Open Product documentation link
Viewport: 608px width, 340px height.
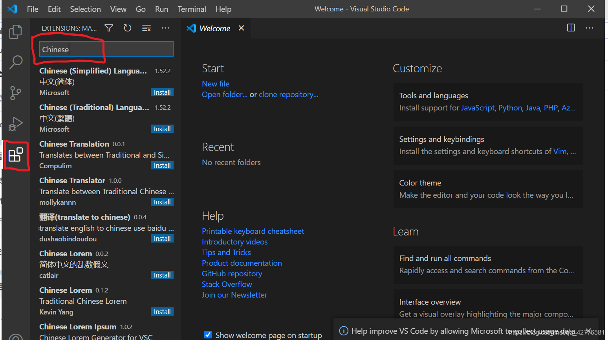pos(242,263)
